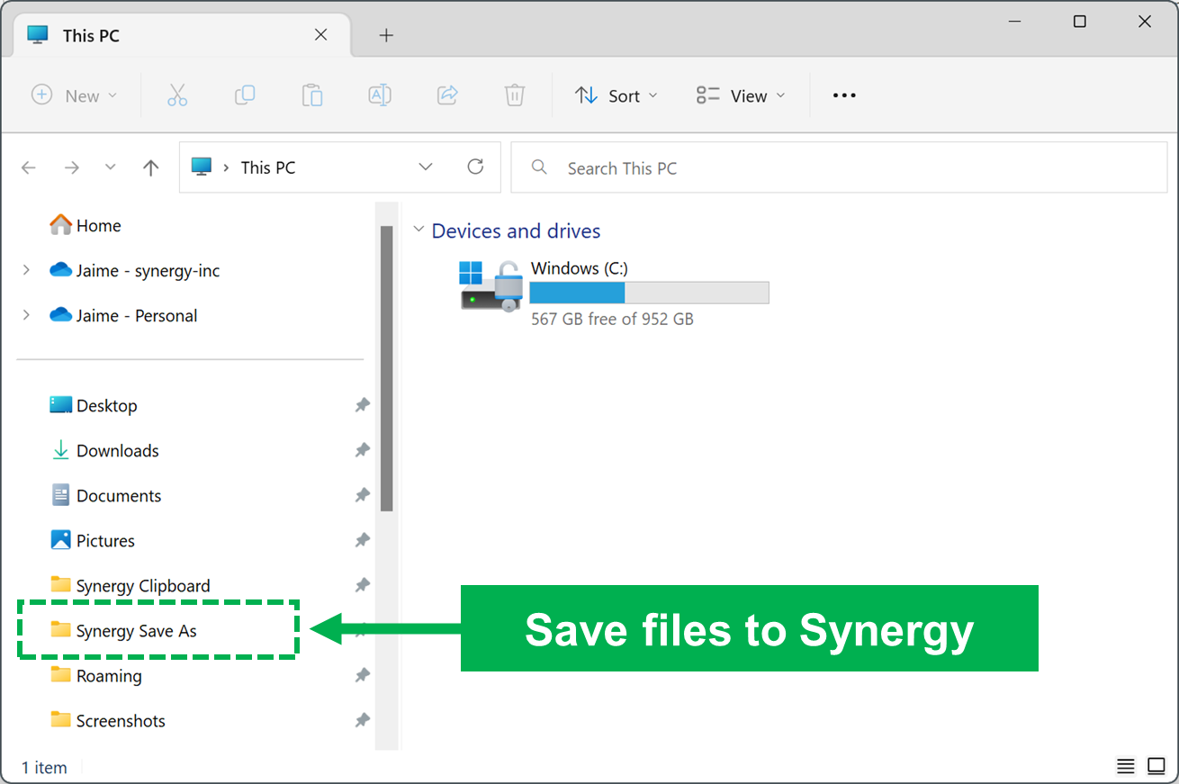The height and width of the screenshot is (784, 1179).
Task: Go back with the left arrow
Action: (x=29, y=167)
